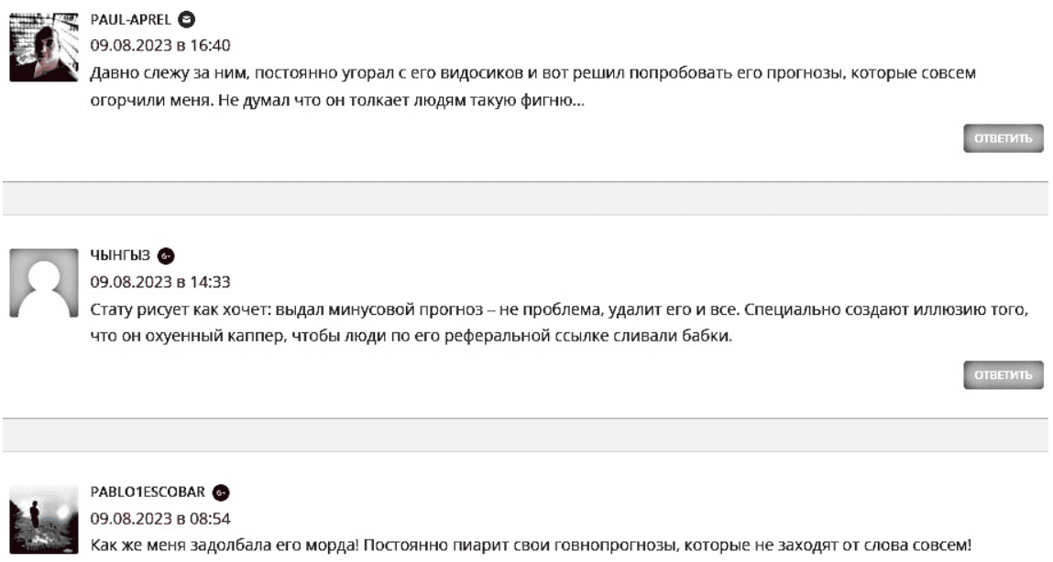This screenshot has width=1053, height=562.
Task: Click the gray divider below PAUL-APREL's comment
Action: click(526, 199)
